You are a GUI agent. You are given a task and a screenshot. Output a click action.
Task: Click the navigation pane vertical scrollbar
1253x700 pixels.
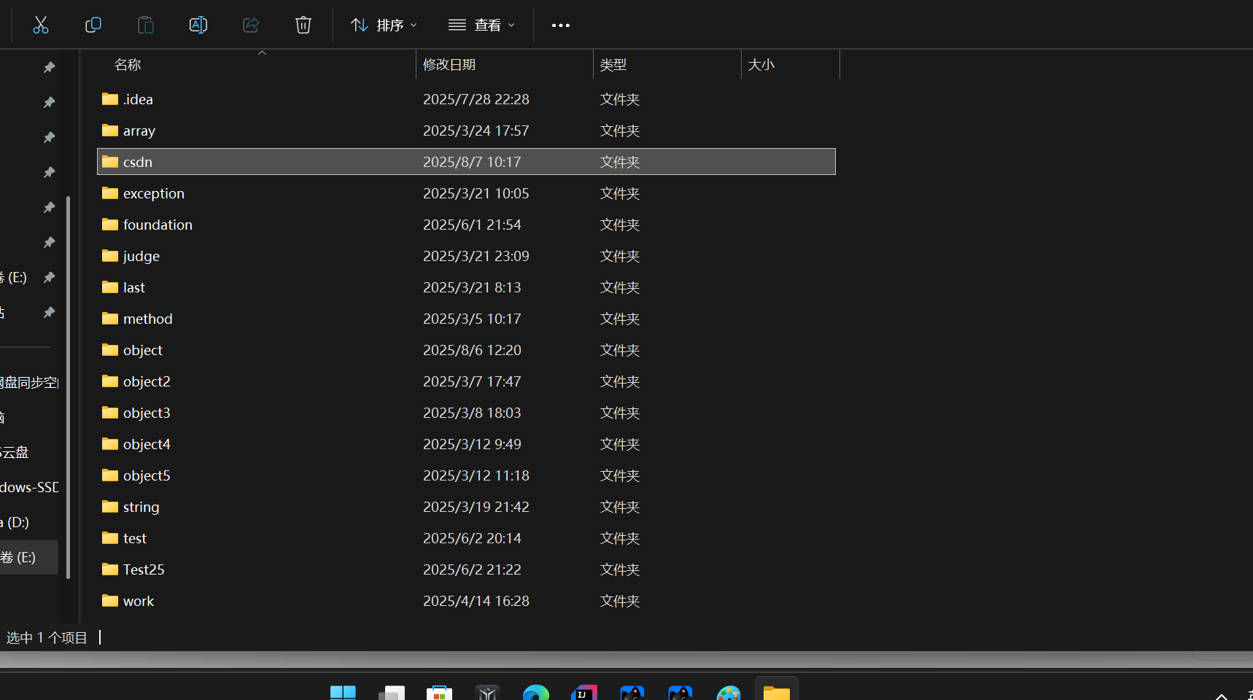click(68, 386)
